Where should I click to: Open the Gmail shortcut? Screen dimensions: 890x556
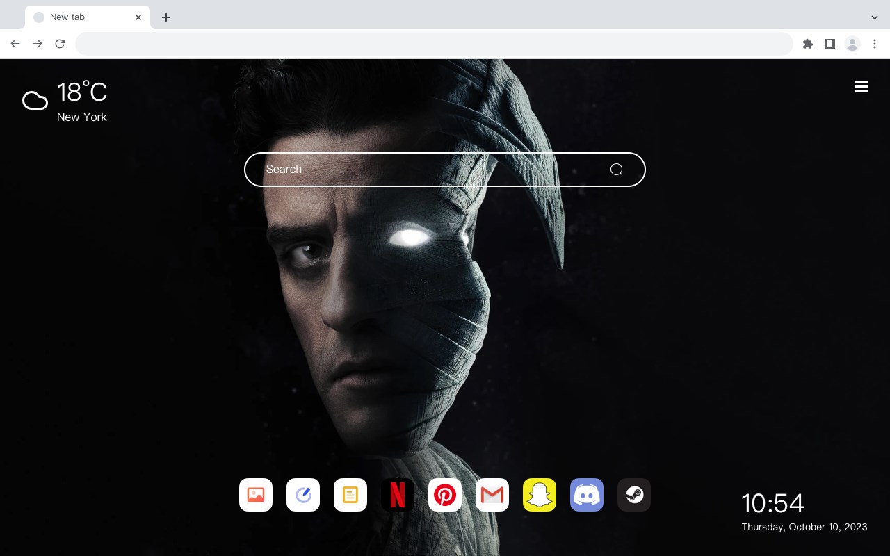pos(492,495)
